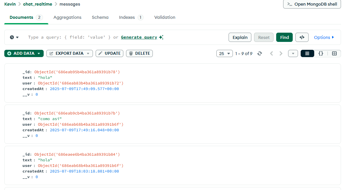Open MongoDB shell
The width and height of the screenshot is (343, 190).
tap(312, 4)
